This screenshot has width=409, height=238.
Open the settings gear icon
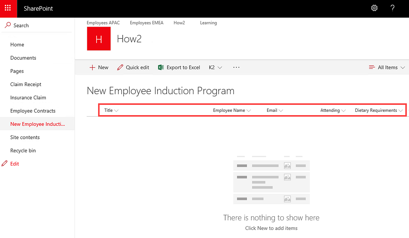click(374, 8)
